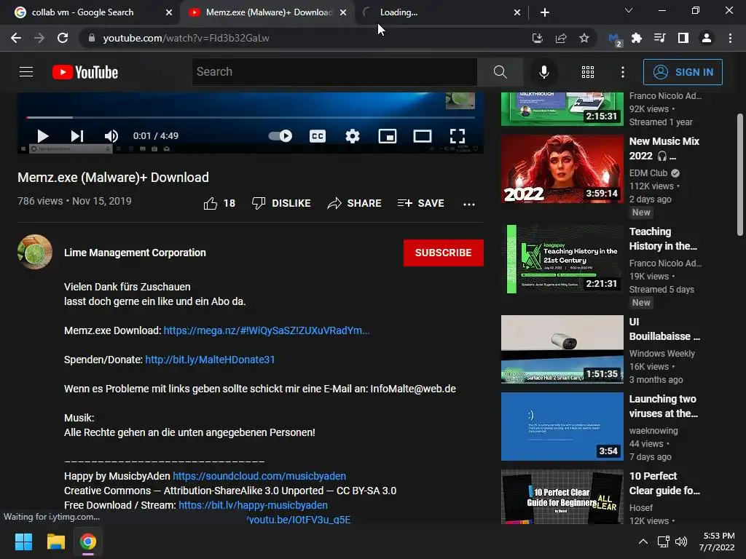
Task: Open the bit.ly MalteHDonate31 link
Action: point(210,360)
